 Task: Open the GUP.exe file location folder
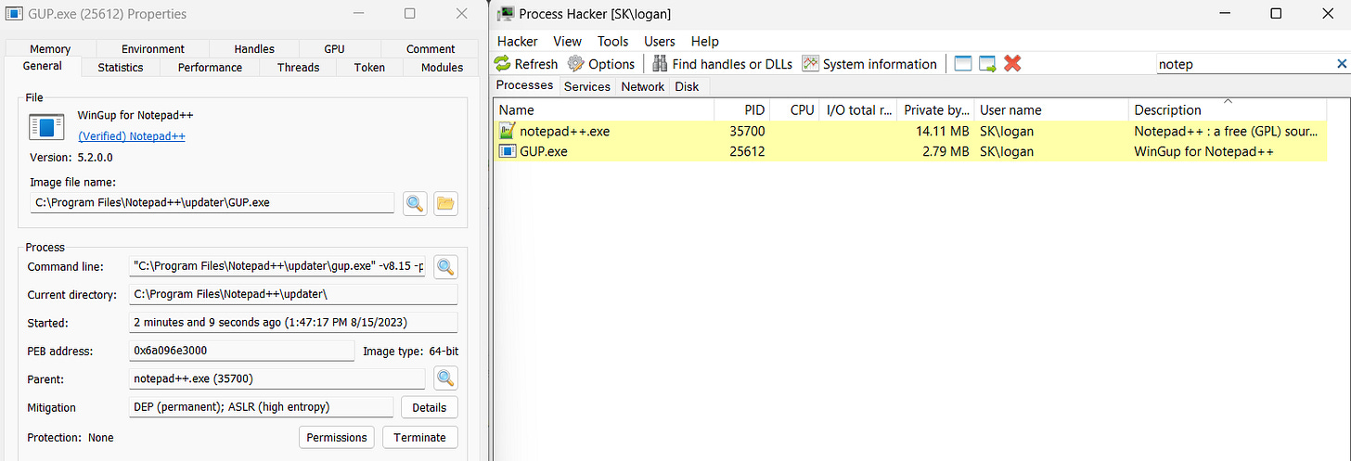(445, 203)
